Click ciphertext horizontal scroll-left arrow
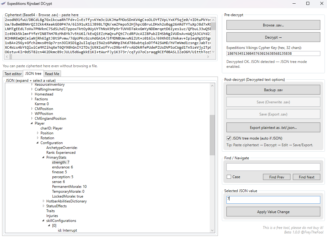This screenshot has width=327, height=238. coord(7,57)
